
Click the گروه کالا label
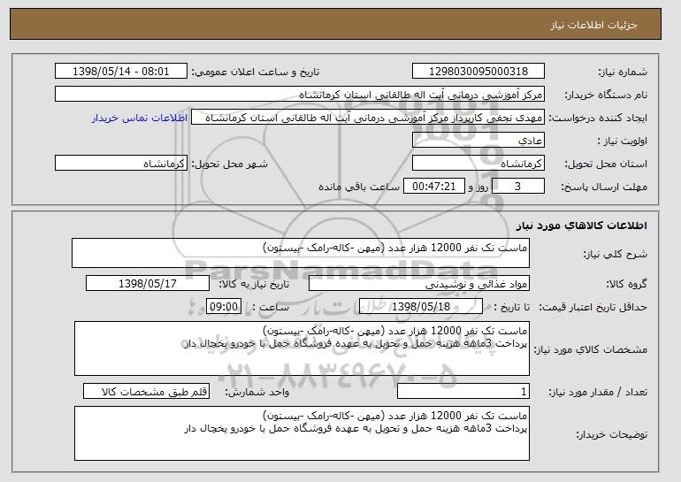[626, 284]
